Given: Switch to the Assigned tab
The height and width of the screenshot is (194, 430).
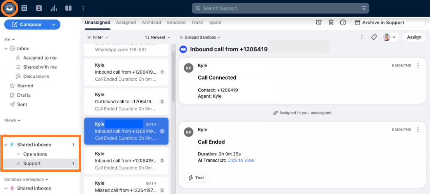Looking at the screenshot, I should click(x=126, y=23).
